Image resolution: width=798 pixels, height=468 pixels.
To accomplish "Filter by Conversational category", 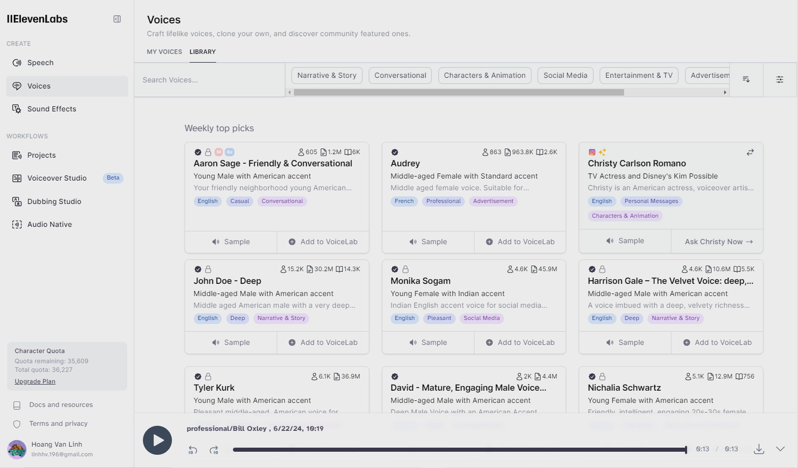I will pyautogui.click(x=400, y=76).
